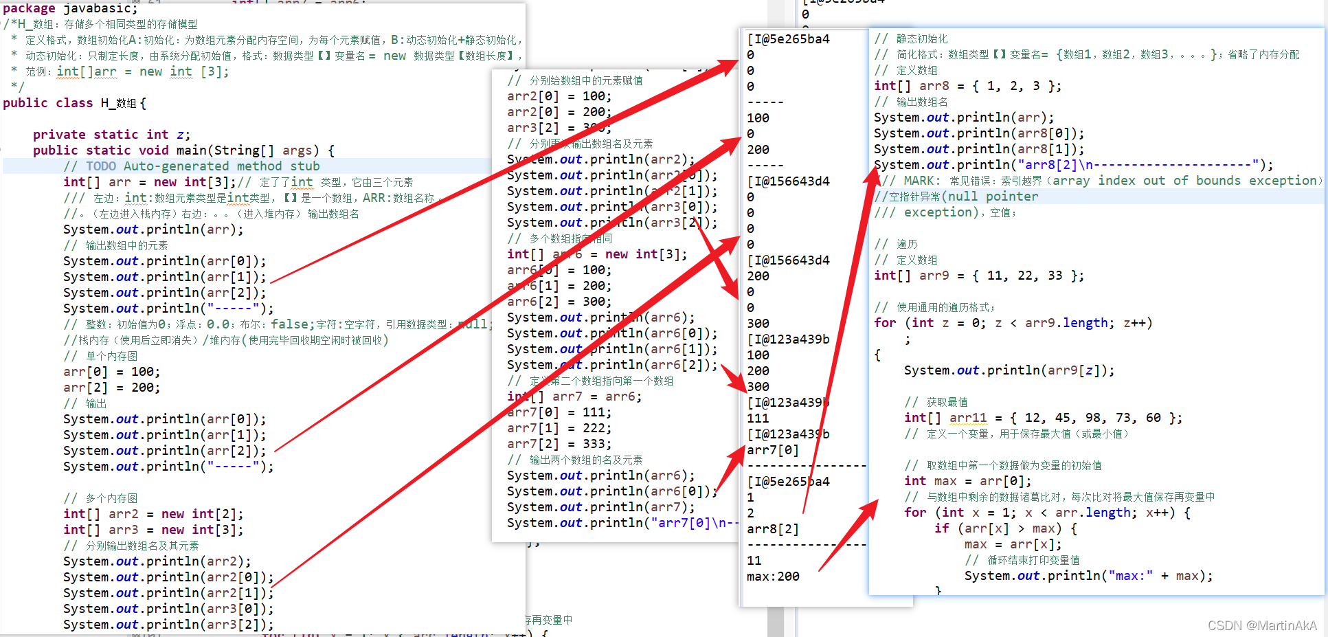Click the 'int[] arr = new int[3];' statement
This screenshot has height=637, width=1328.
[x=149, y=182]
